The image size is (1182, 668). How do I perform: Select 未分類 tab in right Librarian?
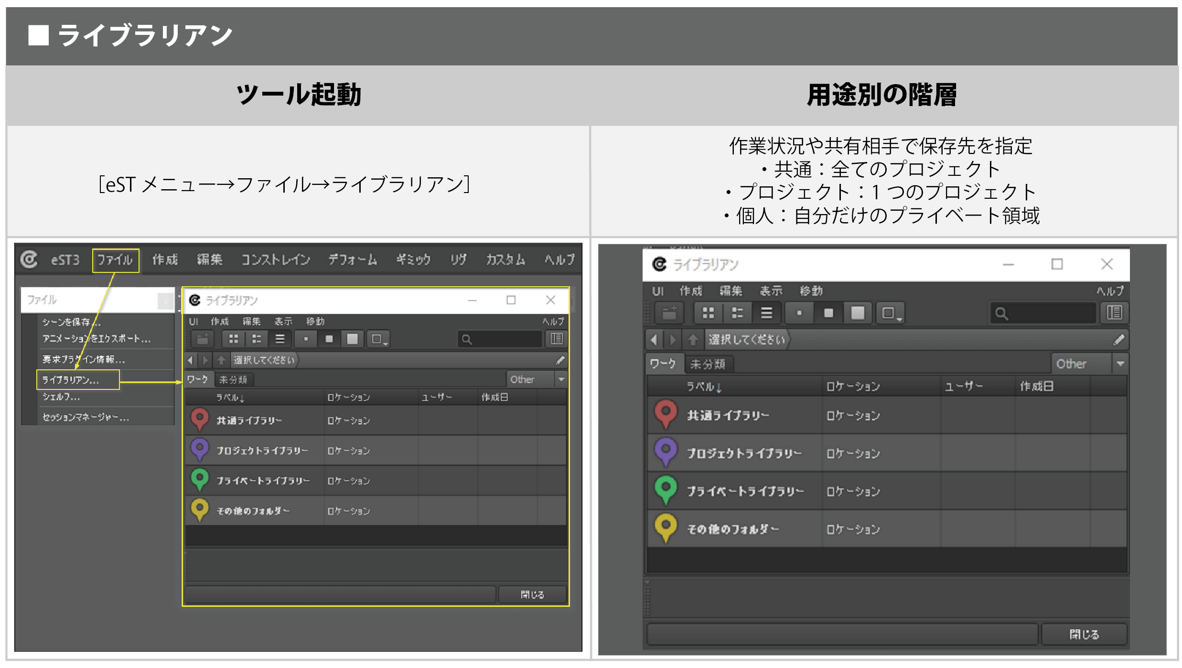pos(708,365)
